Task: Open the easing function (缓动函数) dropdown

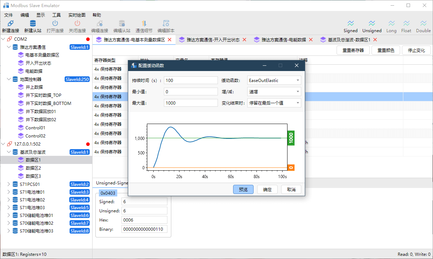Action: pyautogui.click(x=274, y=81)
